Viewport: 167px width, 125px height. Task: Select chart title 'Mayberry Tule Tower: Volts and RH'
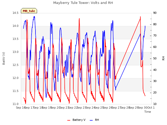coord(83,3)
